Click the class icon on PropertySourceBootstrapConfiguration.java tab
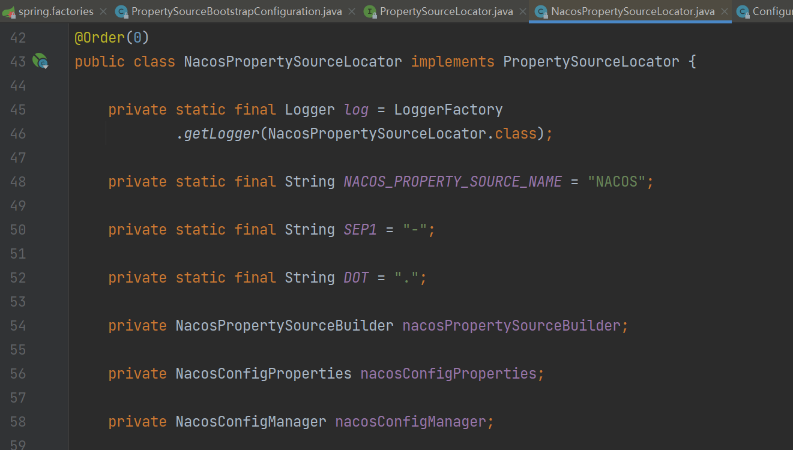 [x=121, y=11]
